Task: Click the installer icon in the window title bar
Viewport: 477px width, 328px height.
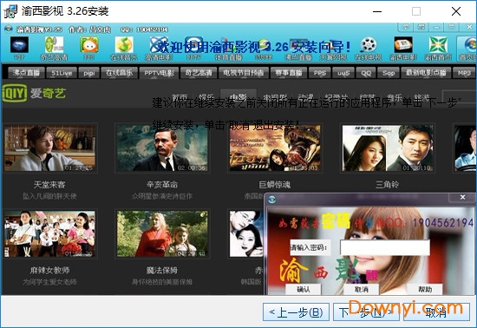Action: (10, 11)
